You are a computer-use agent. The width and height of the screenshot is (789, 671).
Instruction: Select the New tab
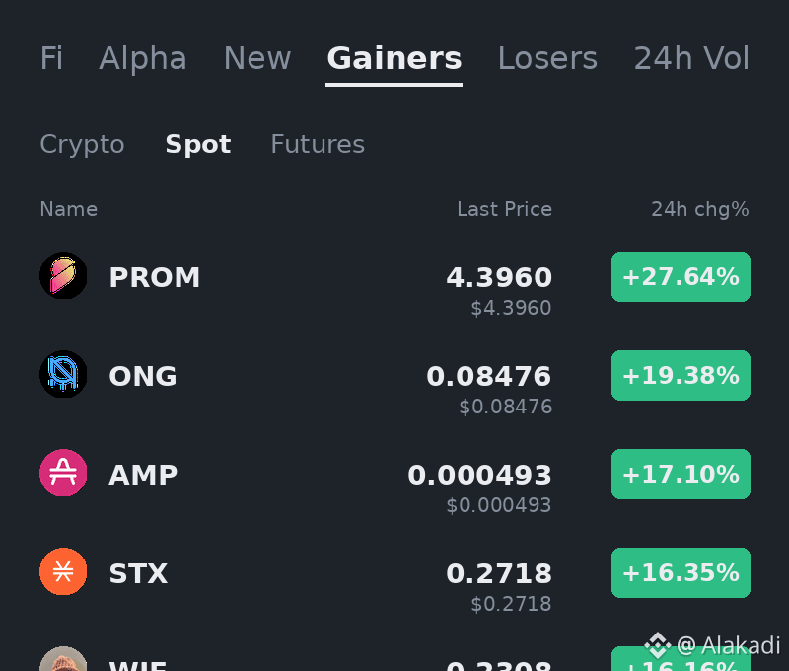pos(257,58)
